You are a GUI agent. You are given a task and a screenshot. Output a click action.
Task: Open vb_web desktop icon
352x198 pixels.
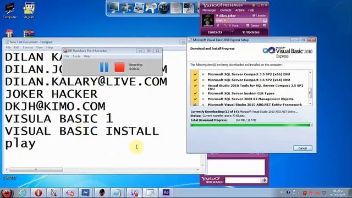click(29, 10)
